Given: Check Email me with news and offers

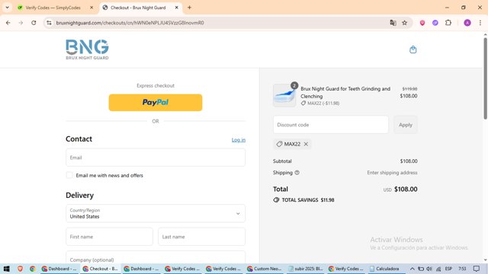Looking at the screenshot, I should tap(69, 175).
